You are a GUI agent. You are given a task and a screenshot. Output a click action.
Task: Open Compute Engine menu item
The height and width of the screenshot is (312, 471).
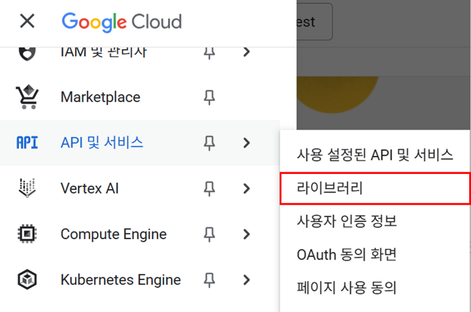[114, 234]
